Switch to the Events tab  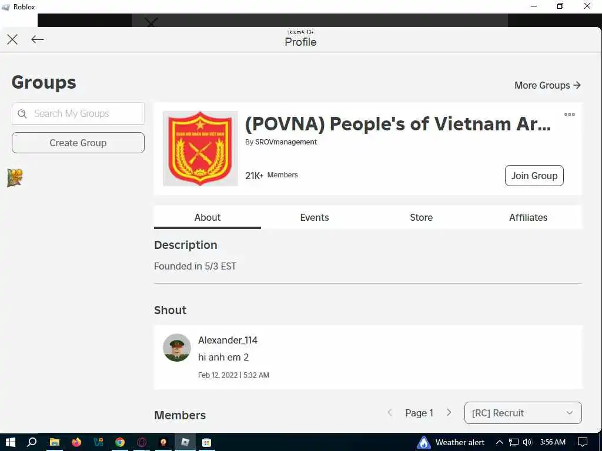(315, 217)
